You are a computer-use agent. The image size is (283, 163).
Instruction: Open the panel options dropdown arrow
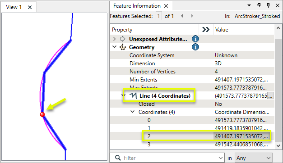point(249,5)
